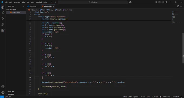Open editor More Actions ellipsis

coord(181,6)
